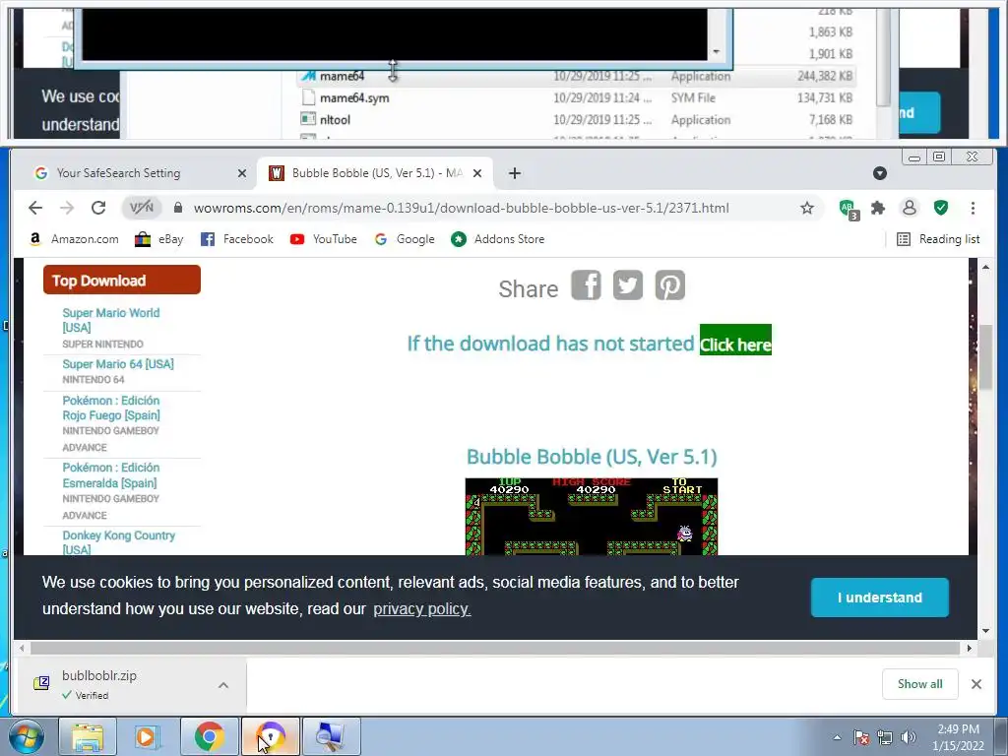Open the Reading list
The height and width of the screenshot is (756, 1008).
point(938,239)
